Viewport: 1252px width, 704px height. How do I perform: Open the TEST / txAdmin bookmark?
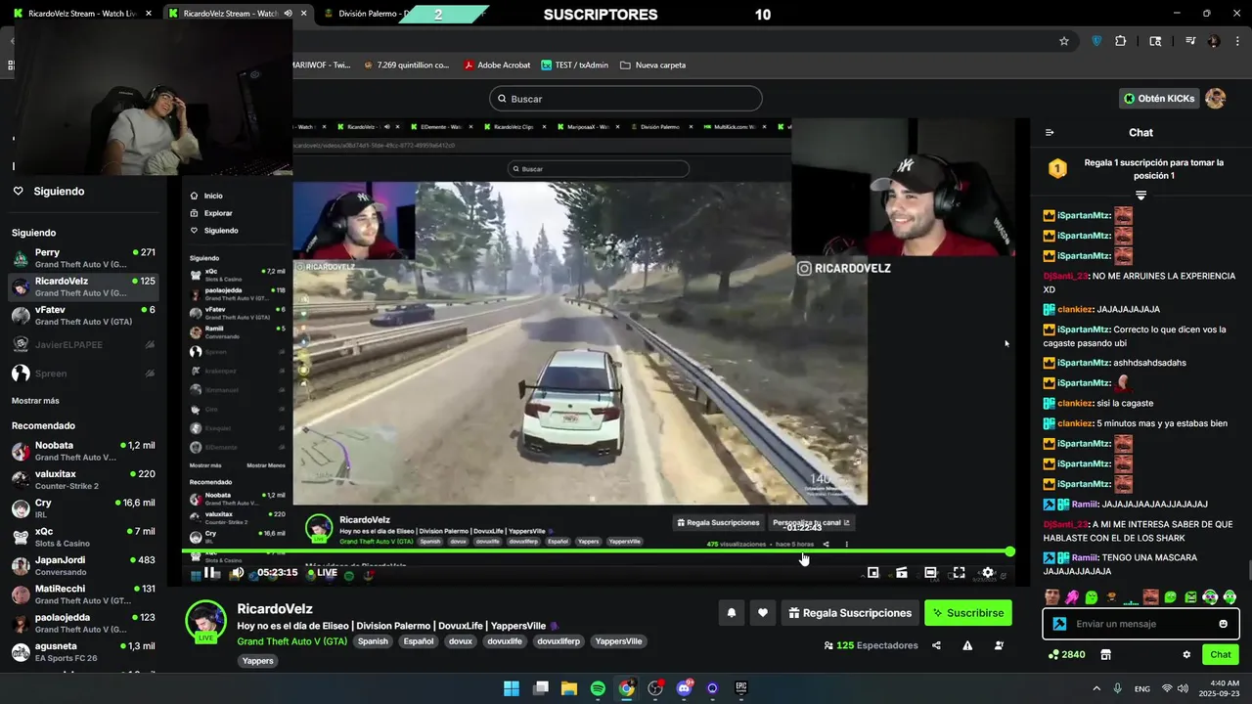click(573, 66)
